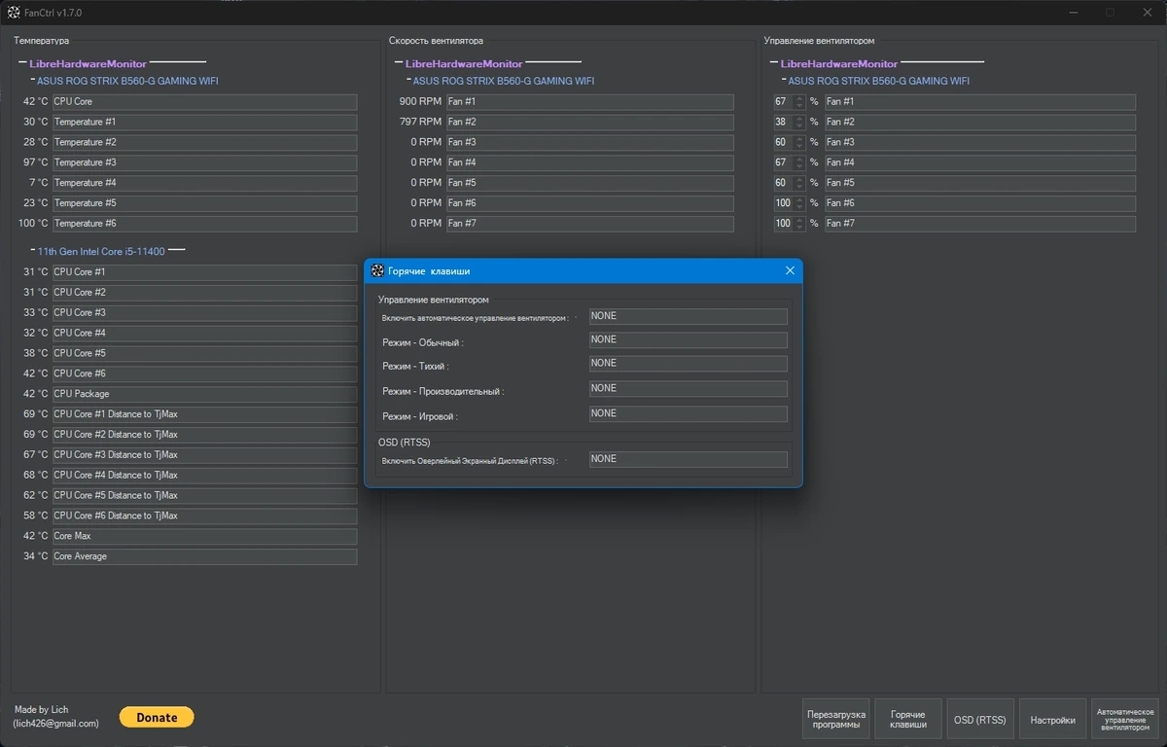
Task: Click the Горячие клавиши button at bottom
Action: [908, 721]
